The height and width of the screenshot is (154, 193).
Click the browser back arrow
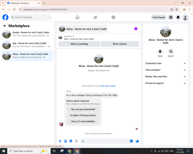pos(3,10)
